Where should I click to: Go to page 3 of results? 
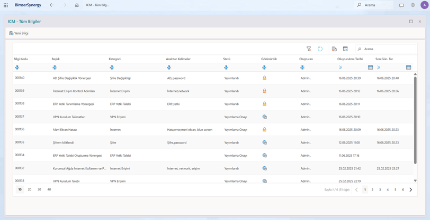[380, 190]
